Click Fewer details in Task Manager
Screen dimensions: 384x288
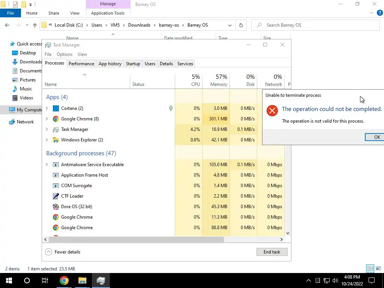(x=63, y=252)
